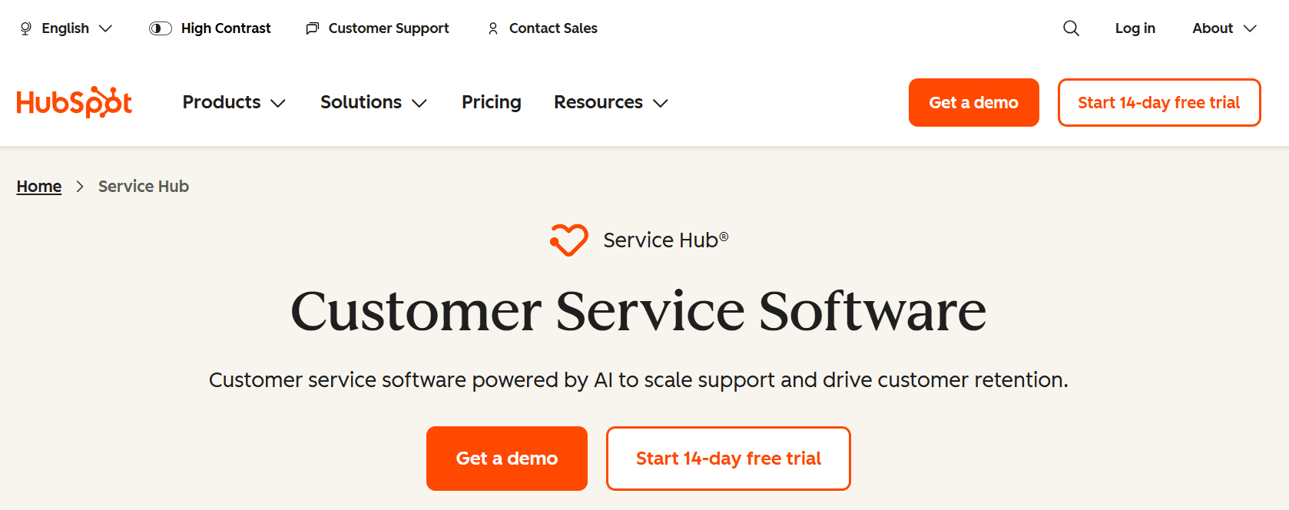The height and width of the screenshot is (510, 1289).
Task: Expand the Products dropdown
Action: click(x=234, y=102)
